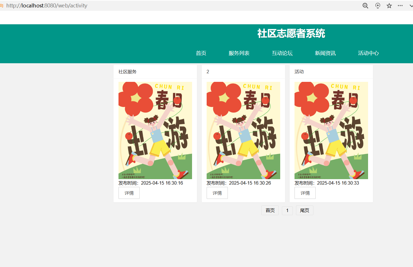413x267 pixels.
Task: Open the 社区服务 card poster image
Action: [155, 130]
